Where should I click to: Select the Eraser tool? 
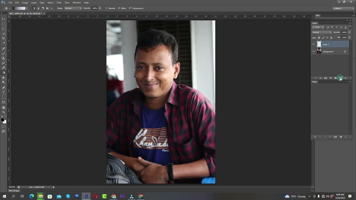pos(4,68)
